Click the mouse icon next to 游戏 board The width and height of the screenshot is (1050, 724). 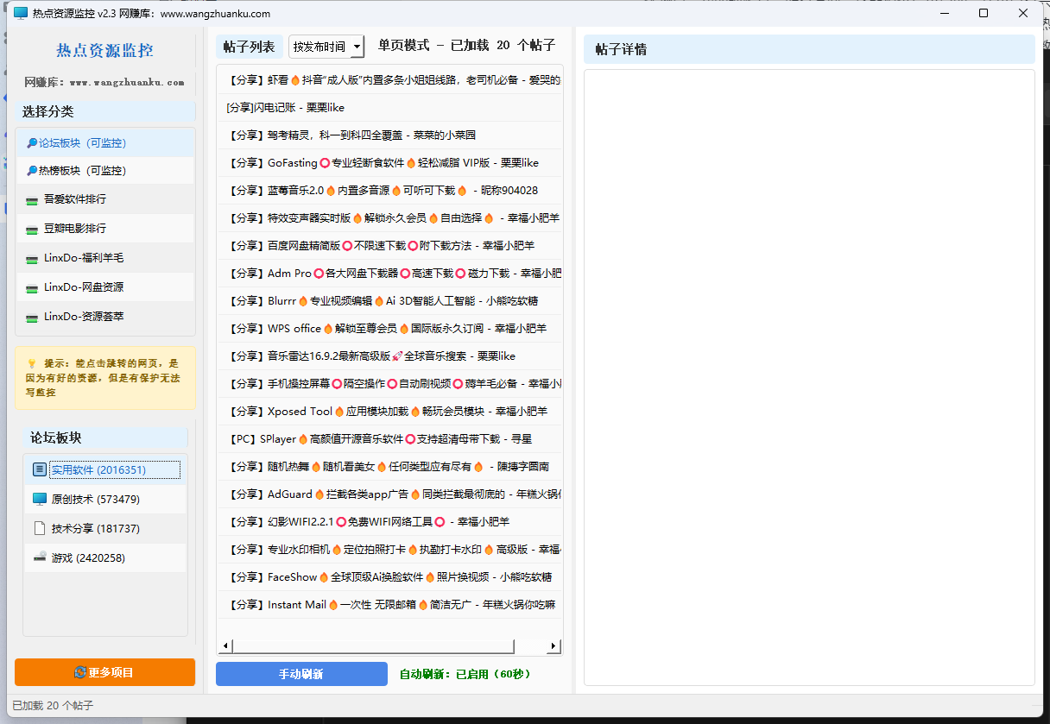tap(39, 557)
